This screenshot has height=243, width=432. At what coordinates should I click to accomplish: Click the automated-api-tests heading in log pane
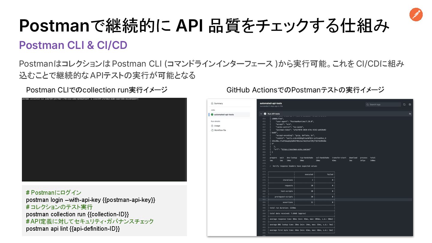(271, 103)
